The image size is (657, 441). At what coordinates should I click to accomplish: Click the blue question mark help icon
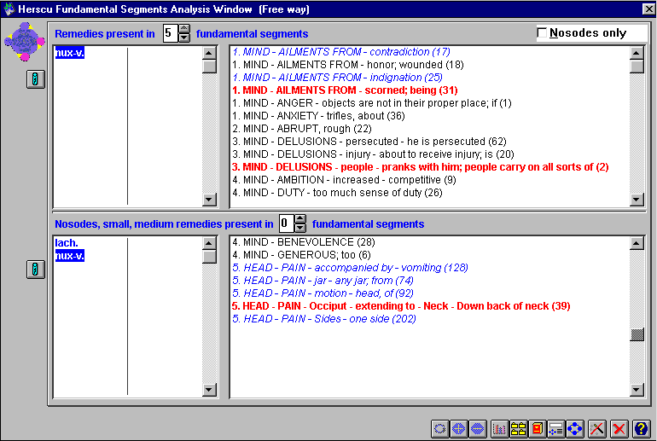[x=641, y=429]
